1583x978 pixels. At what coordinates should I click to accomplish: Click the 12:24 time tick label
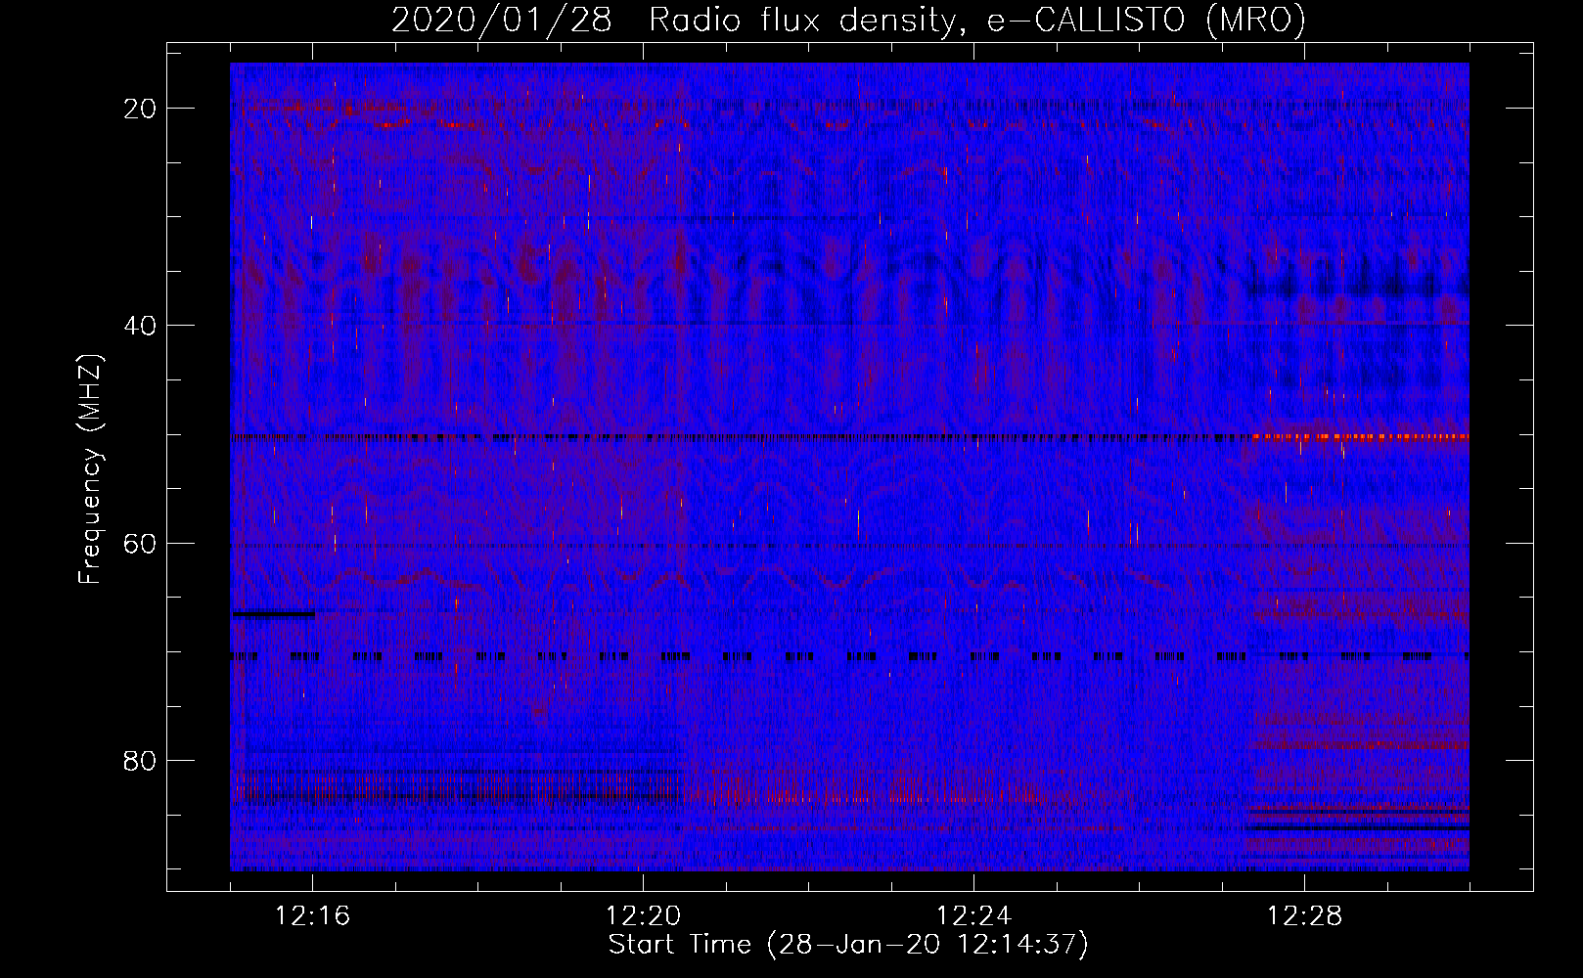[973, 916]
